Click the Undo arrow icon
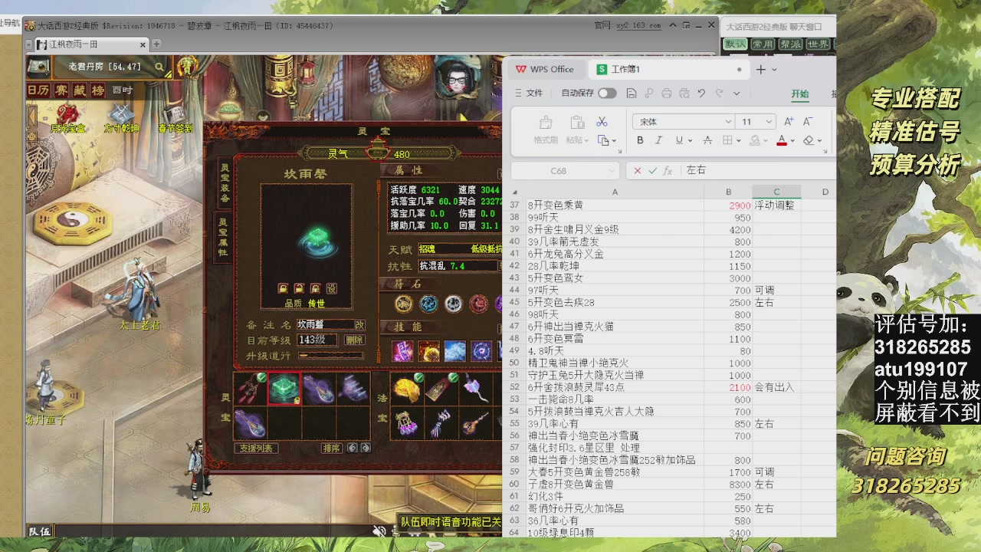981x552 pixels. pyautogui.click(x=701, y=93)
